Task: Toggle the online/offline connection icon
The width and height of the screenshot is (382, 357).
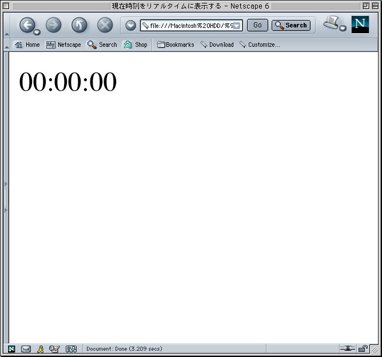Action: 348,348
